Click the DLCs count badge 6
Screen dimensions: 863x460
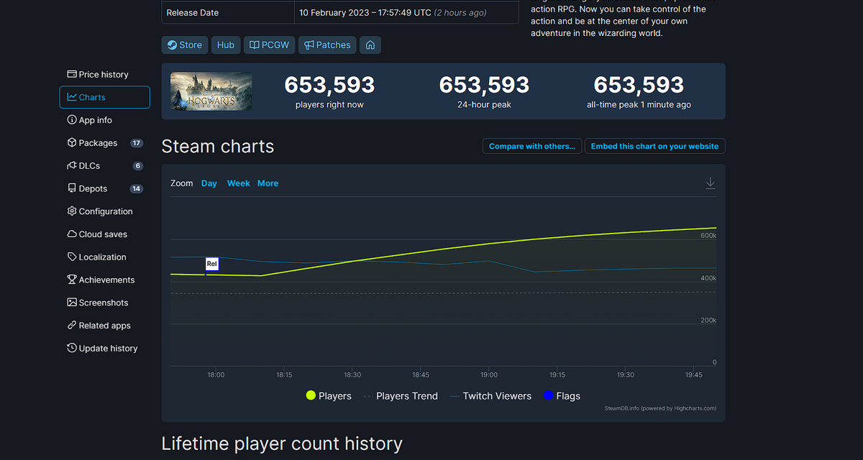138,166
